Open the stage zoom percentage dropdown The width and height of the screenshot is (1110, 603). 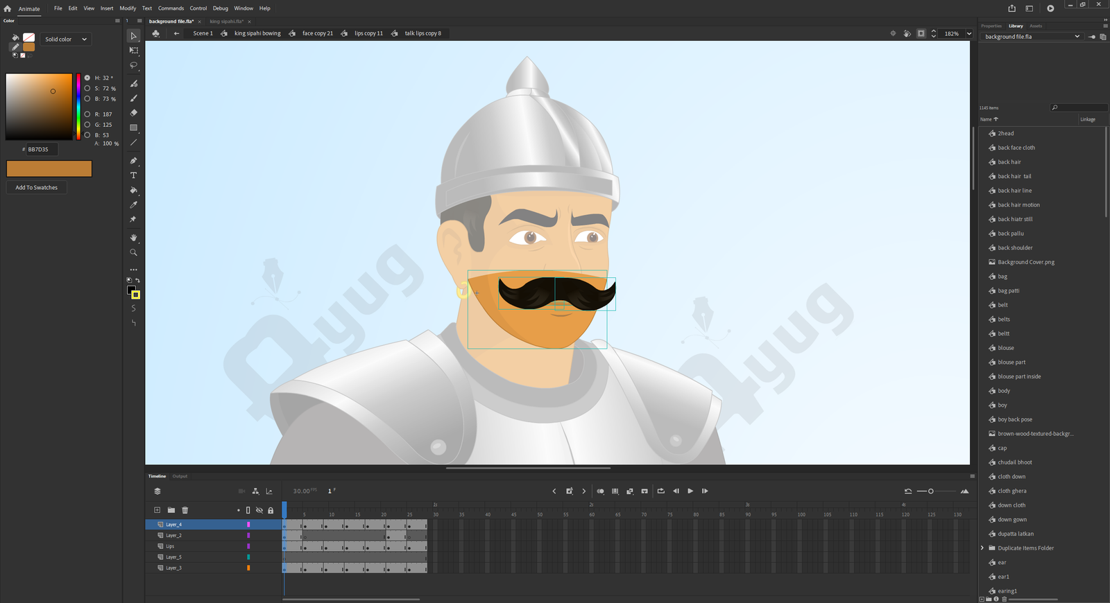(969, 33)
